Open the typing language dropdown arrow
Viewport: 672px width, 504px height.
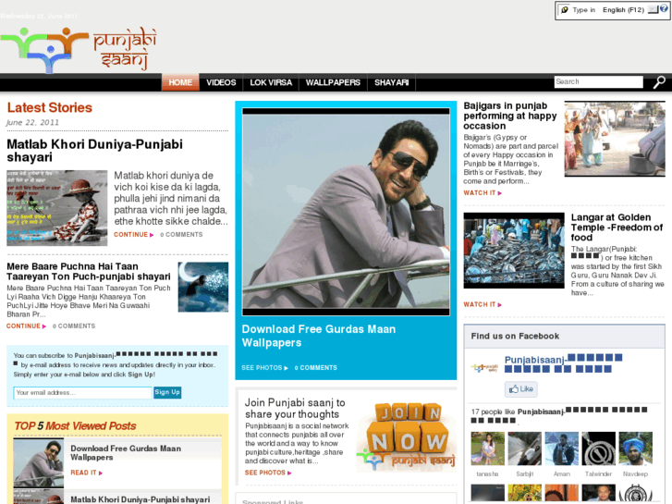[653, 10]
